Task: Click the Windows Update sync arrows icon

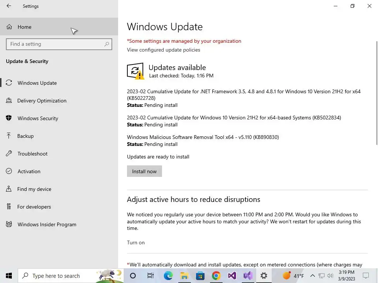Action: pyautogui.click(x=9, y=83)
